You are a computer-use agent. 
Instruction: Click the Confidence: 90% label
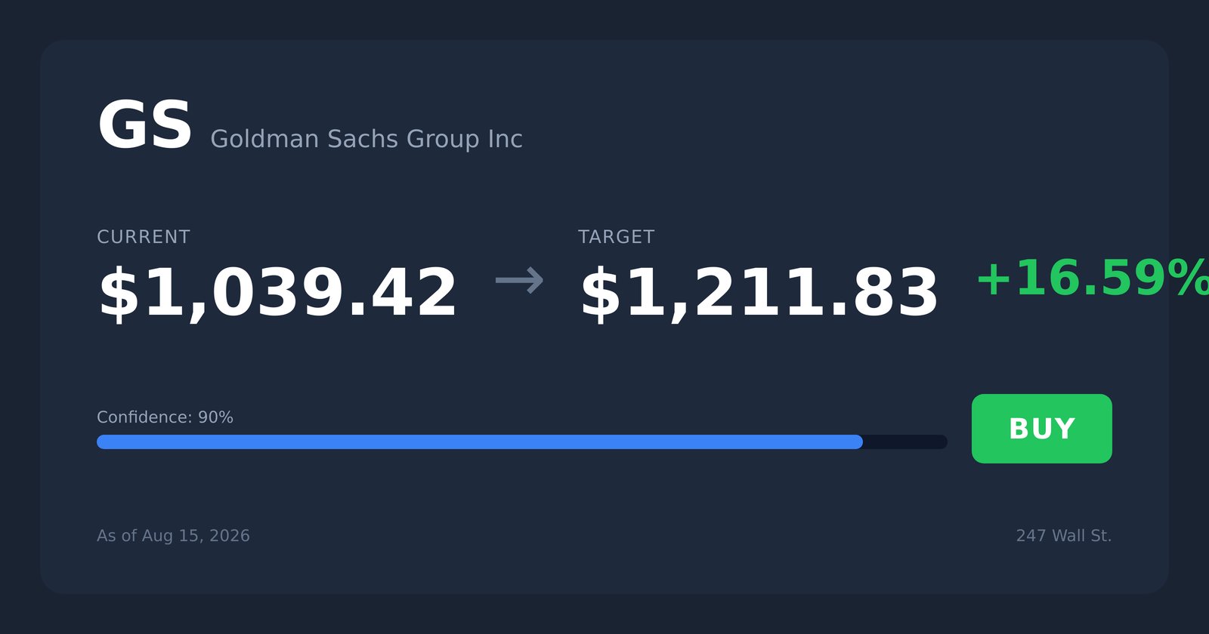pyautogui.click(x=165, y=417)
